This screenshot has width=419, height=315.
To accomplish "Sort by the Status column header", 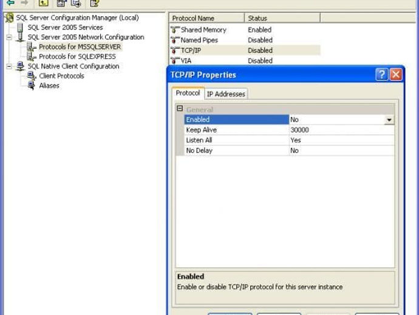I will click(x=282, y=18).
